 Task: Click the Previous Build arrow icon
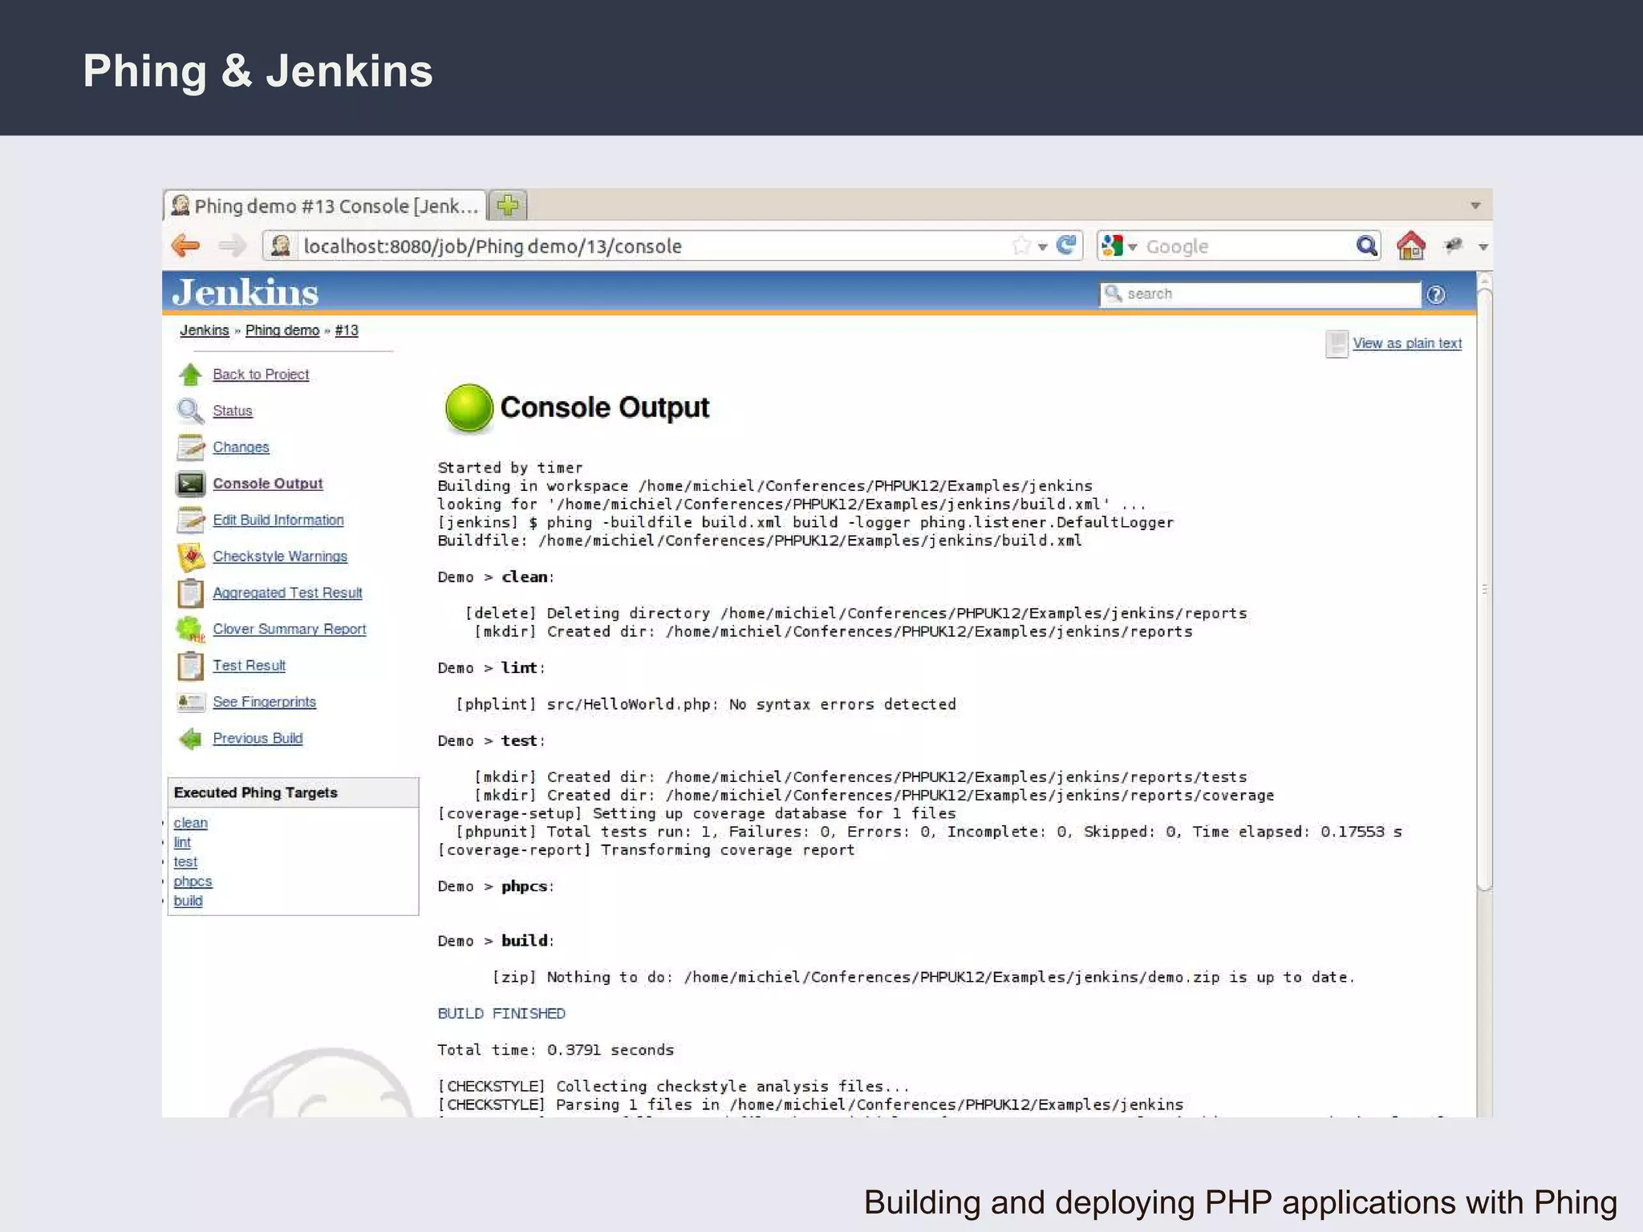click(191, 739)
